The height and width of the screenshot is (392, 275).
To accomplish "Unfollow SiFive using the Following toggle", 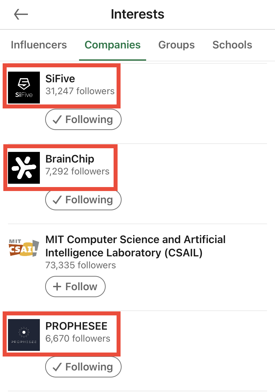I will [83, 119].
